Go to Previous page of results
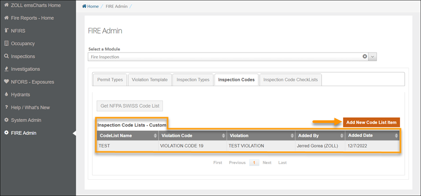Viewport: 421px width, 196px height. [237, 162]
